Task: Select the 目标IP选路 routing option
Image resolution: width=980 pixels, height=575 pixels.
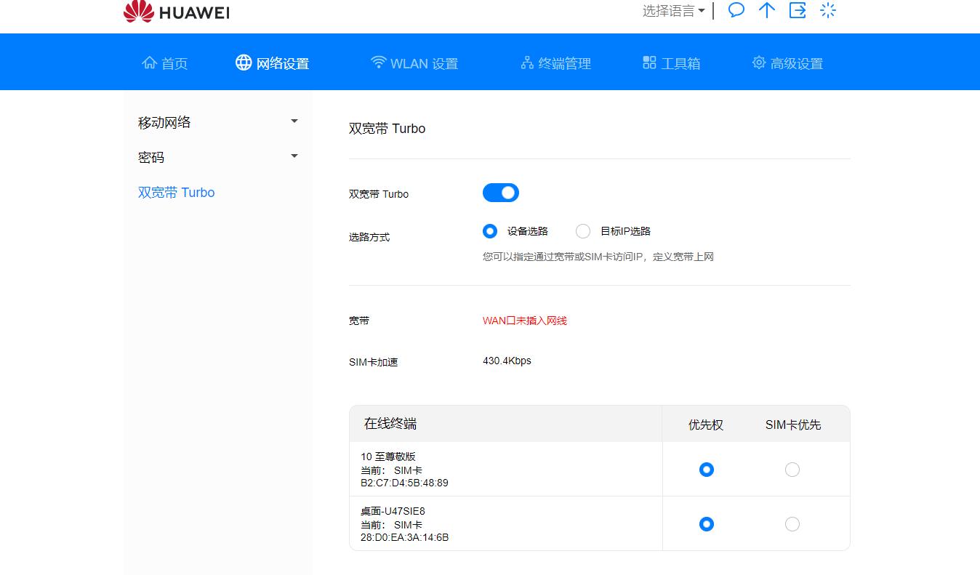Action: click(x=582, y=230)
